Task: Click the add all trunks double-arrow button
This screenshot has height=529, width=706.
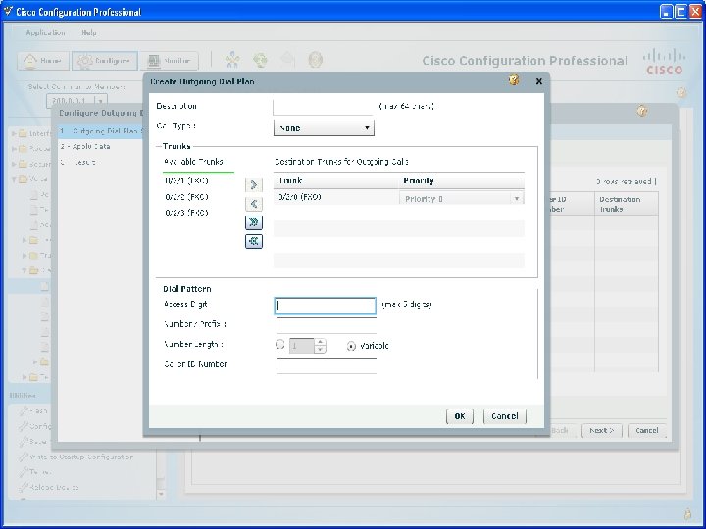Action: [x=254, y=222]
